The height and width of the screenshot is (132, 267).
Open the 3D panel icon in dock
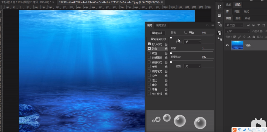click(x=219, y=15)
